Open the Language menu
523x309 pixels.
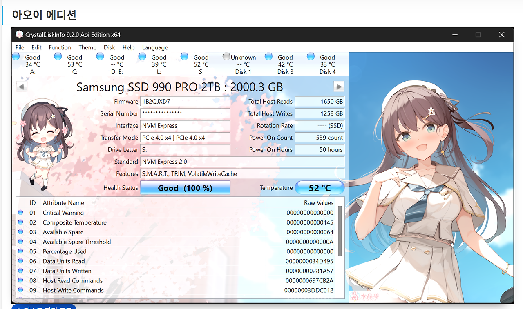tap(154, 47)
